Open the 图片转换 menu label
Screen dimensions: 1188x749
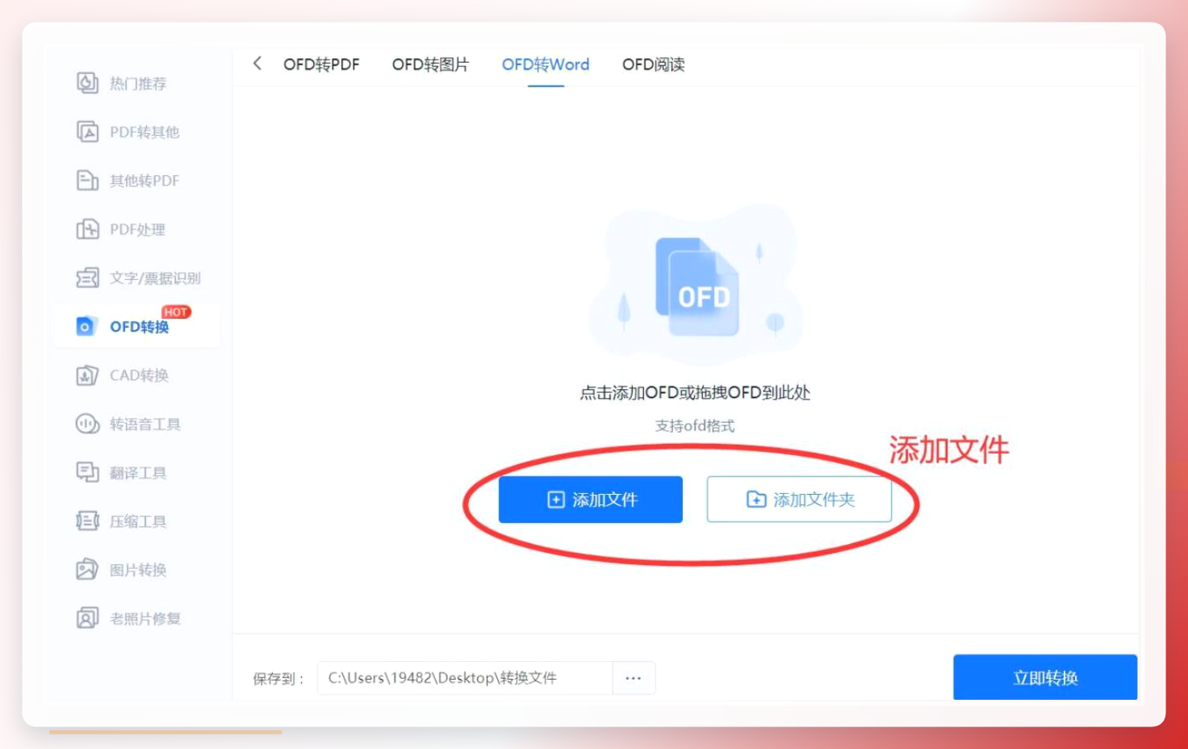pyautogui.click(x=138, y=570)
